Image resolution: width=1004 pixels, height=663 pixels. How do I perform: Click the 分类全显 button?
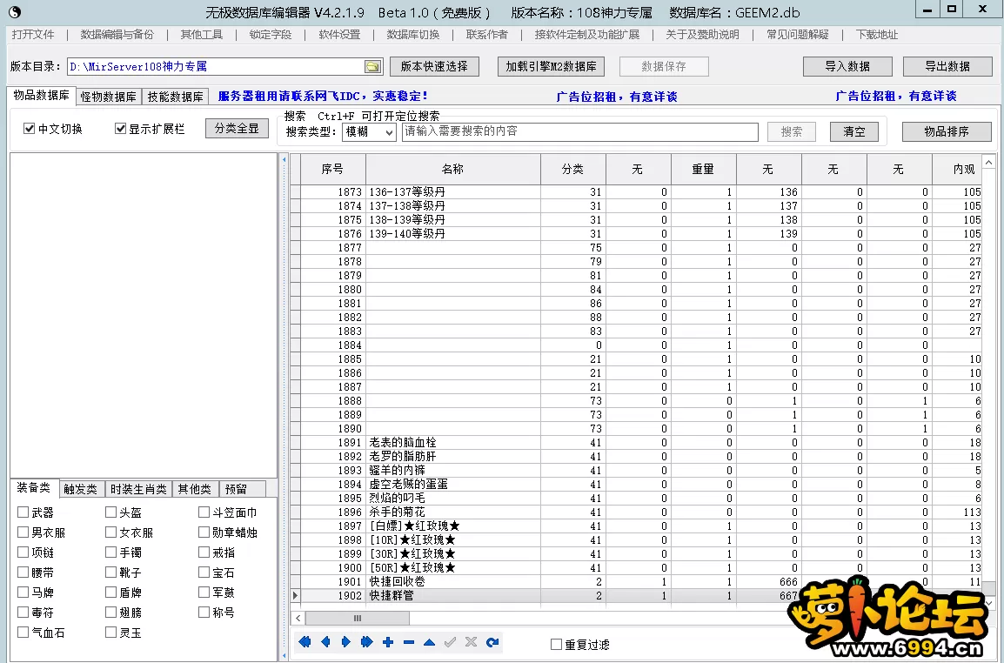pos(237,128)
